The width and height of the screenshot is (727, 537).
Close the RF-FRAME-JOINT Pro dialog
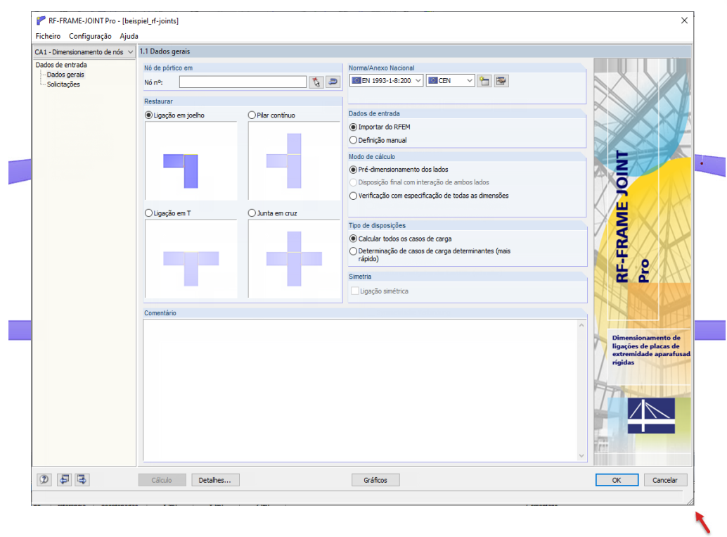(684, 20)
